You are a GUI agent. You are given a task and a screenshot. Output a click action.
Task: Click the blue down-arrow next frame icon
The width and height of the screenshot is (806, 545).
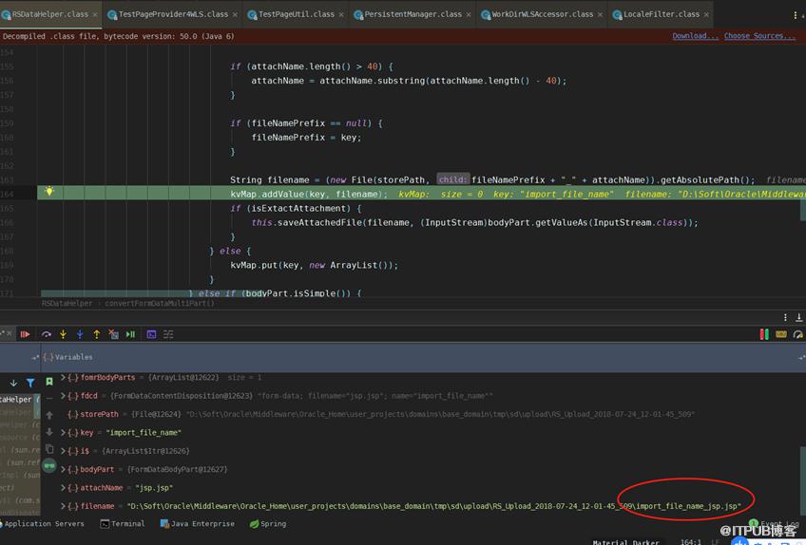pyautogui.click(x=13, y=383)
